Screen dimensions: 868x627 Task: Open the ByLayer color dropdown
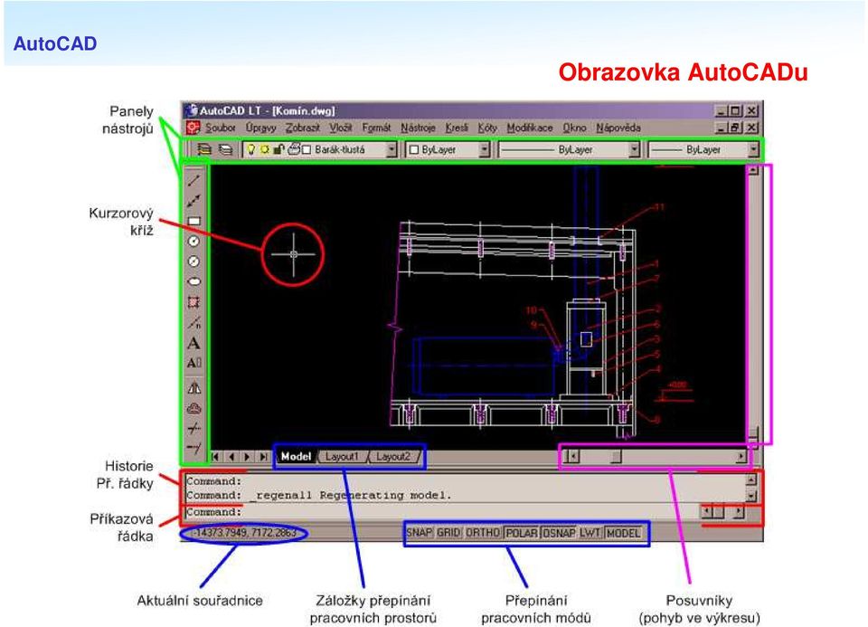[x=485, y=149]
